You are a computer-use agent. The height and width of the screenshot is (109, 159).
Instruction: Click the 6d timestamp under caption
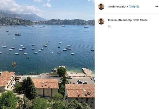pyautogui.click(x=109, y=26)
